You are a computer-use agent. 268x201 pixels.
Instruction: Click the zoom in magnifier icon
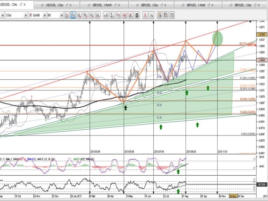tap(85, 16)
